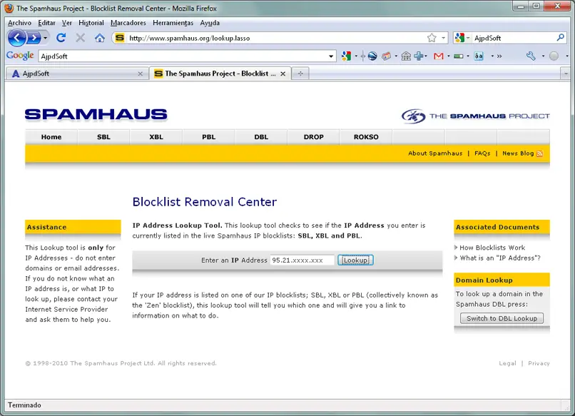This screenshot has width=575, height=416.
Task: Open the address bar history dropdown
Action: (443, 38)
